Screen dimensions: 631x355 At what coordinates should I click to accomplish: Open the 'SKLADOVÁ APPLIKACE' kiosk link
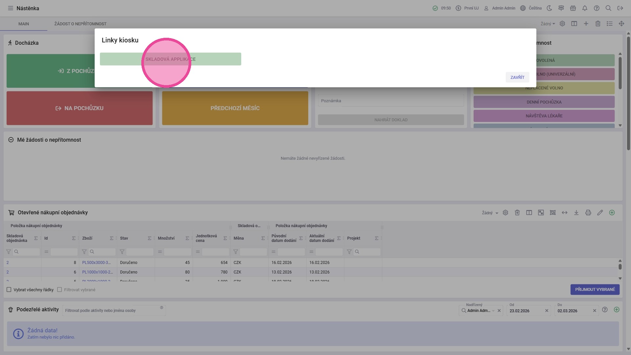pyautogui.click(x=170, y=59)
